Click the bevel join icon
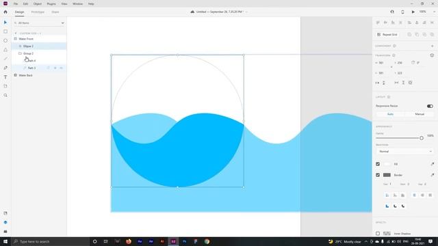Screen dimensions: 438x246 tap(403, 206)
